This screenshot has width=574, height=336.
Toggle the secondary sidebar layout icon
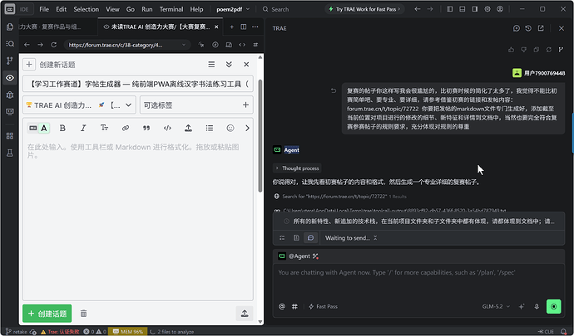pyautogui.click(x=475, y=9)
